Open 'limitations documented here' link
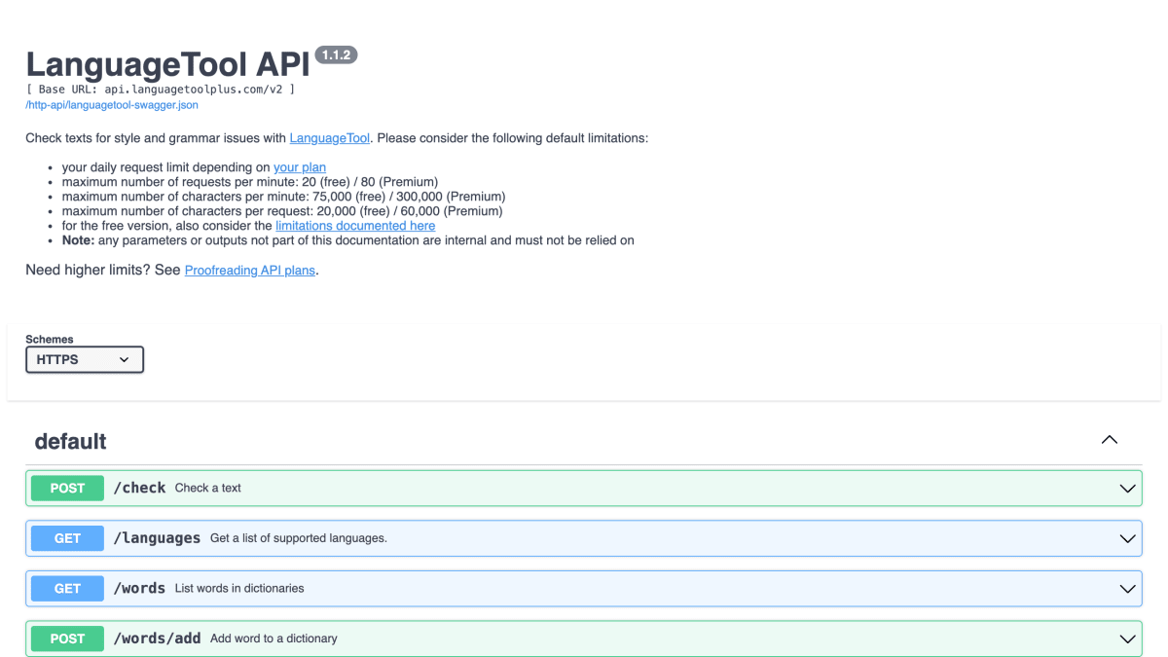Viewport: 1168px width, 657px height. click(355, 226)
